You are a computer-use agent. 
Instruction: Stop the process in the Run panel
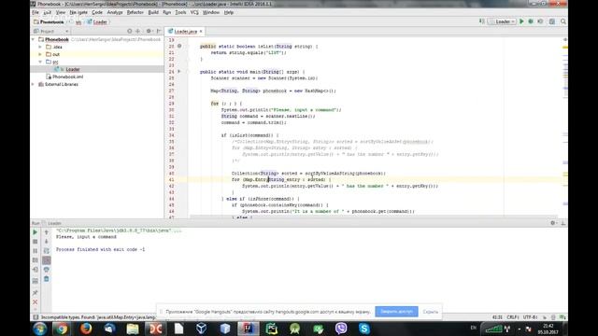coord(36,242)
